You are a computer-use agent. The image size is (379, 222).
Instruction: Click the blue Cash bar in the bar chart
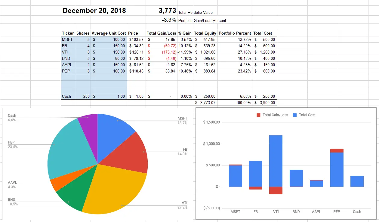coord(357,181)
